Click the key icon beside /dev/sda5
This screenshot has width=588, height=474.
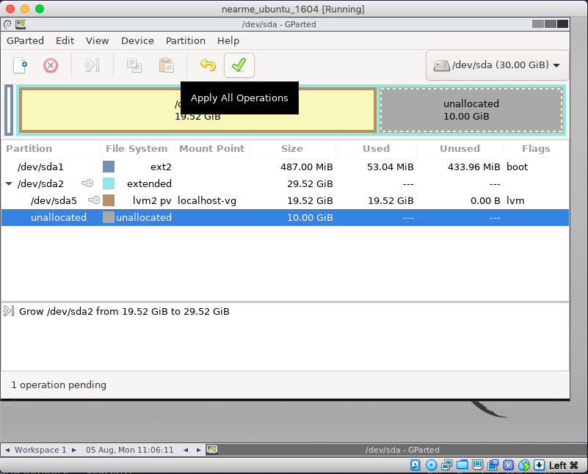(x=94, y=200)
